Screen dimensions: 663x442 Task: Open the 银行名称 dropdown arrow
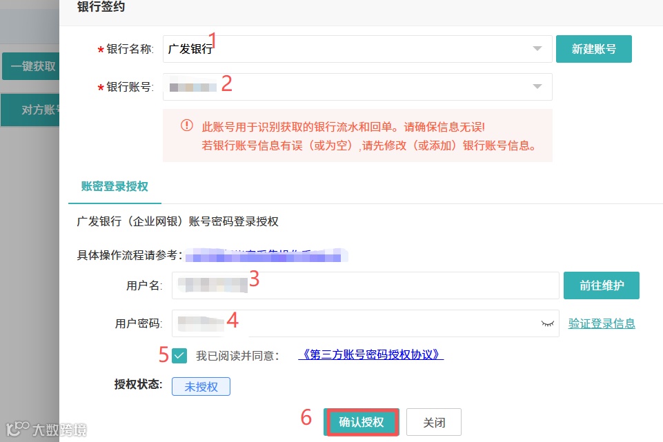pos(537,48)
